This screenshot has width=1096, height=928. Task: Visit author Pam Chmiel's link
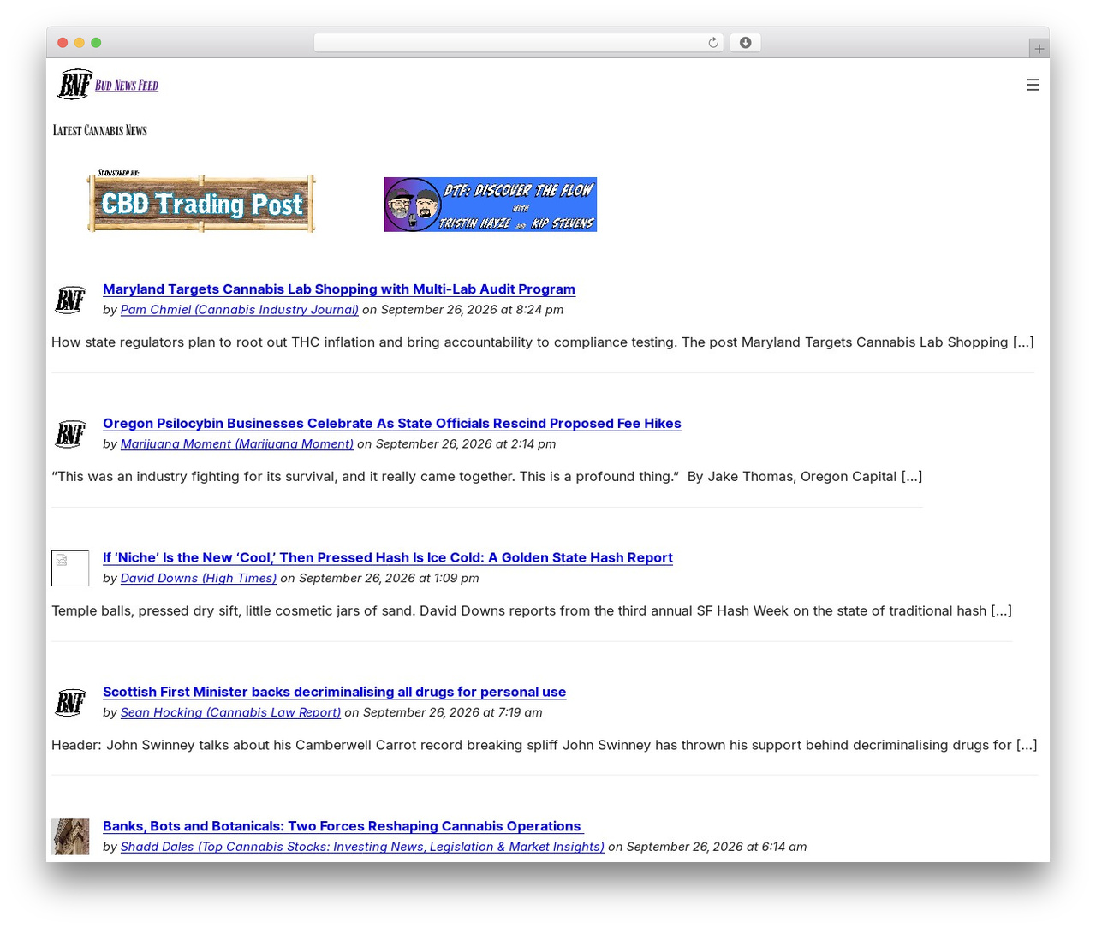(x=240, y=310)
